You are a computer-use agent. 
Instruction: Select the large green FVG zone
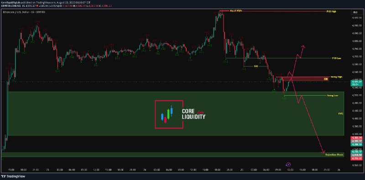point(176,113)
